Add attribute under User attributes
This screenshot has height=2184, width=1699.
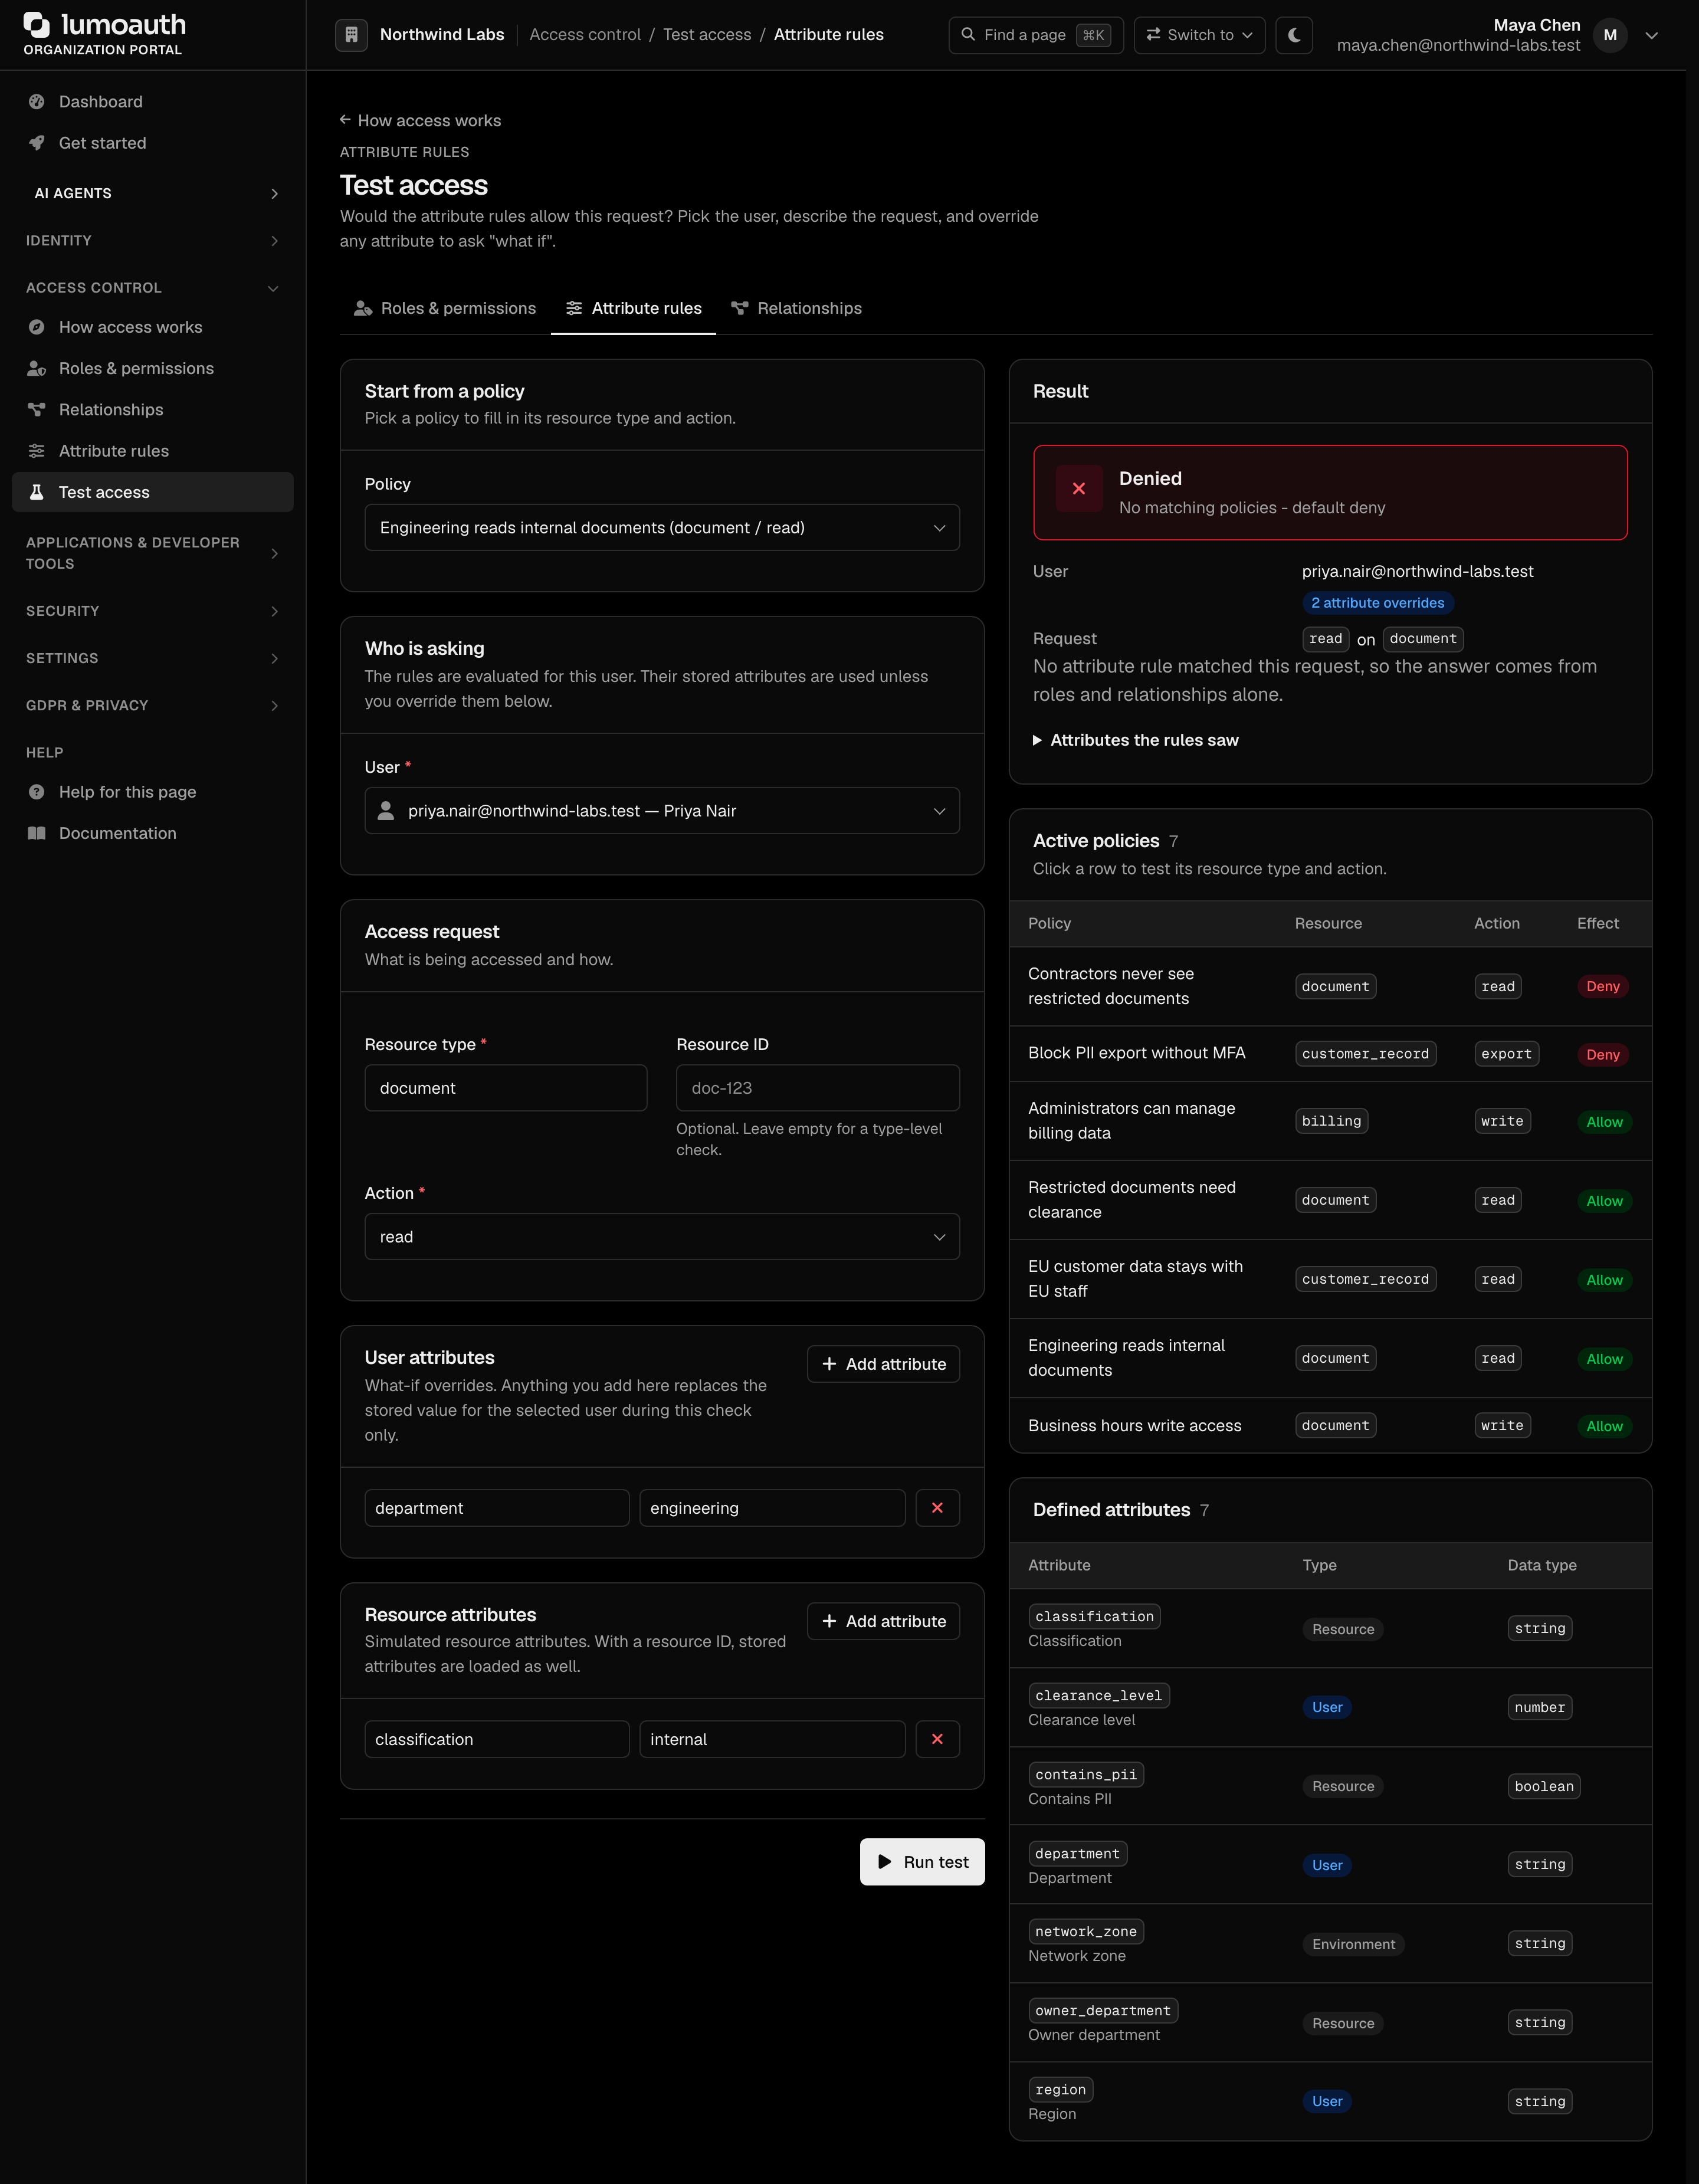pos(883,1364)
